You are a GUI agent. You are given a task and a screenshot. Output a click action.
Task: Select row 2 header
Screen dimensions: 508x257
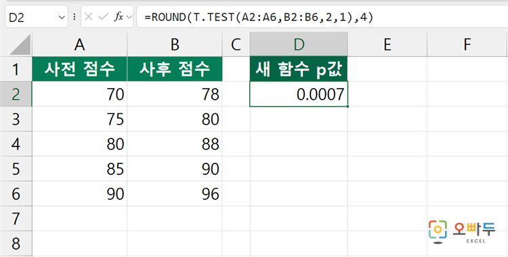(16, 94)
